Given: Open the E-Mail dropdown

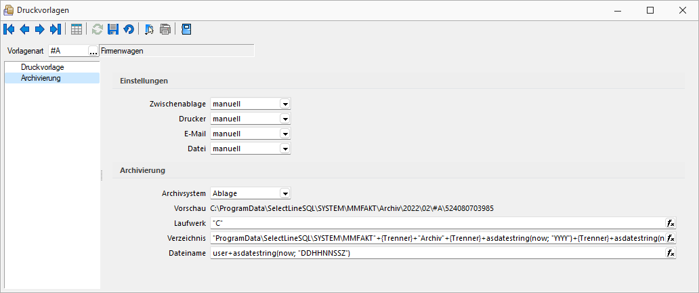Looking at the screenshot, I should [x=285, y=134].
